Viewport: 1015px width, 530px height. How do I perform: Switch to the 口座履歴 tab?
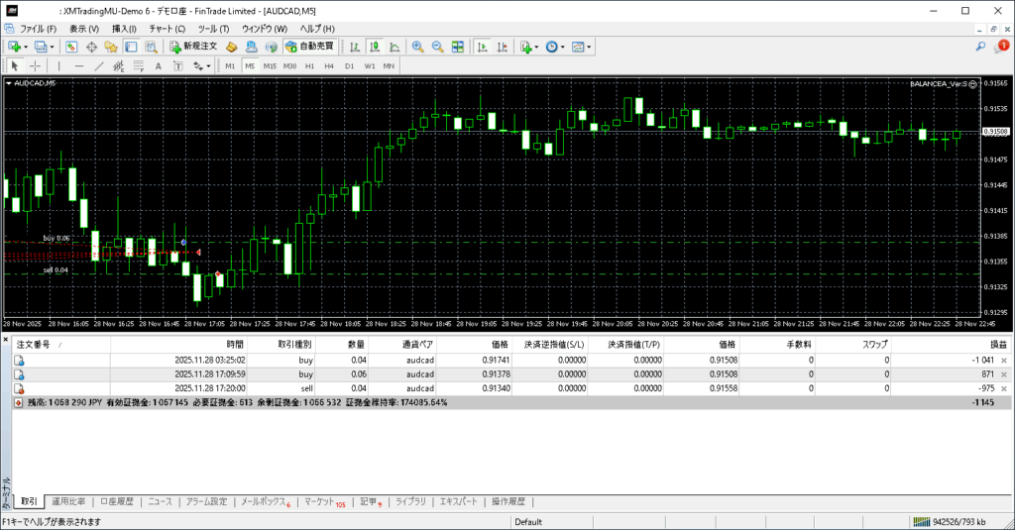coord(117,502)
